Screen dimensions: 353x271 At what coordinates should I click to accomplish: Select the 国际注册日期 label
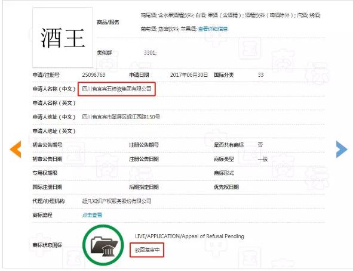[47, 187]
